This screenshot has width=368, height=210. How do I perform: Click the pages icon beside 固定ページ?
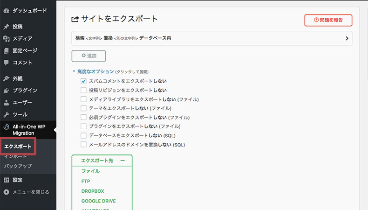7,50
